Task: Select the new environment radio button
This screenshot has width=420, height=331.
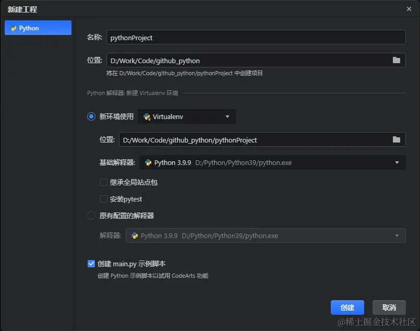Action: pyautogui.click(x=91, y=116)
